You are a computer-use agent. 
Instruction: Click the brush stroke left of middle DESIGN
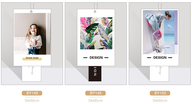pos(85,57)
